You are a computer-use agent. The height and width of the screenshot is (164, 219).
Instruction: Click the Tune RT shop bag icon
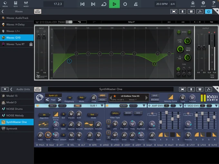pyautogui.click(x=31, y=44)
